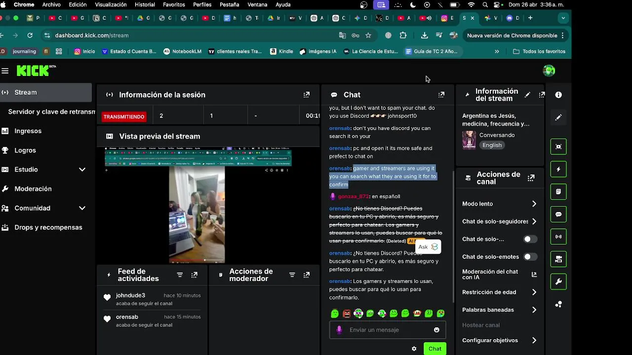Open the profile avatar menu
Screen dimensions: 632x355
(549, 71)
